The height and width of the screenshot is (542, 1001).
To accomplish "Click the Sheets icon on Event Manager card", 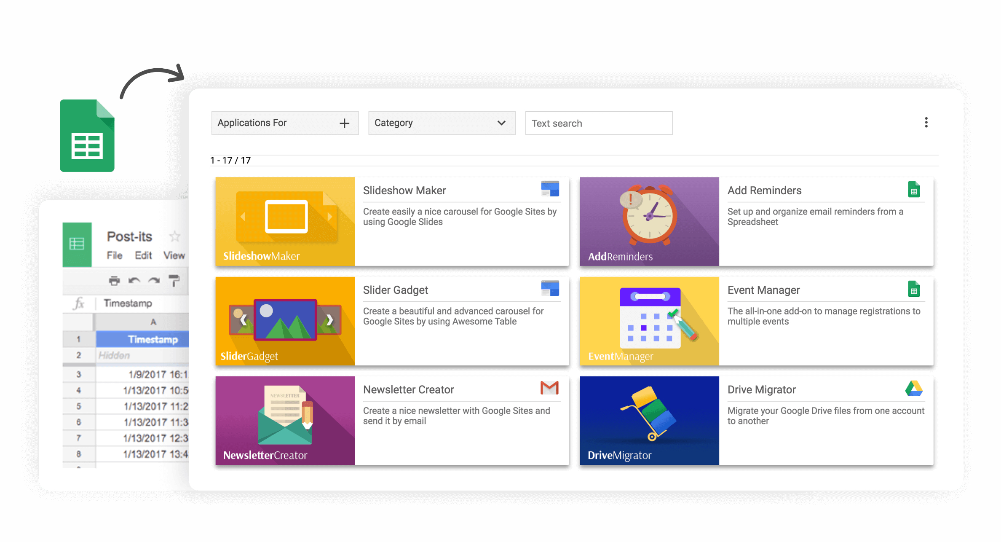I will (914, 289).
